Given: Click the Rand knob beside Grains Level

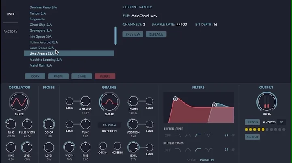Looking at the screenshot, I should [149, 147].
